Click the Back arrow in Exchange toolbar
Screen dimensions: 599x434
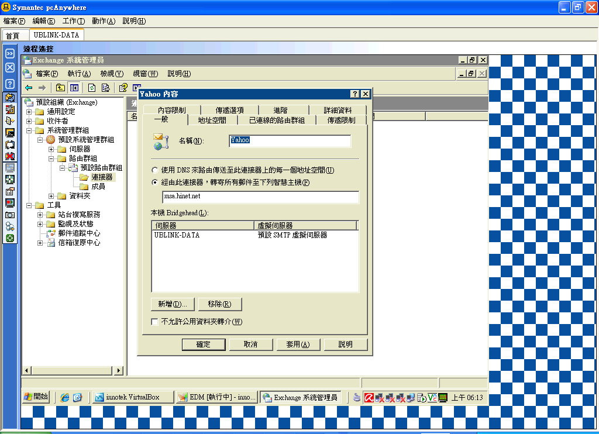29,88
